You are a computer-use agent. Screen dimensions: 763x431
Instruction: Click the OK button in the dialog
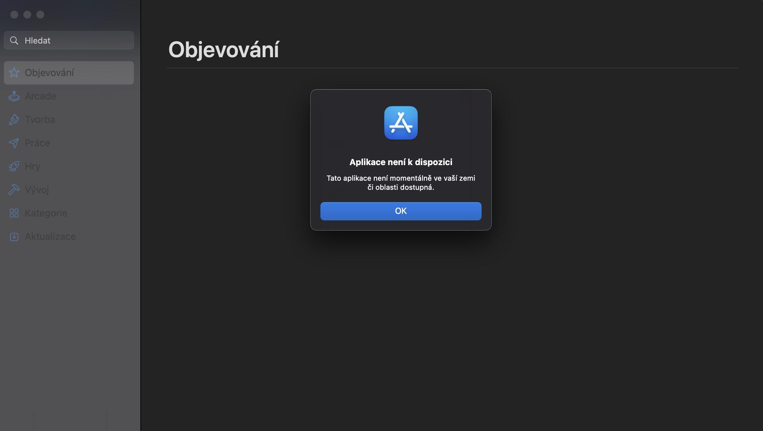click(401, 211)
